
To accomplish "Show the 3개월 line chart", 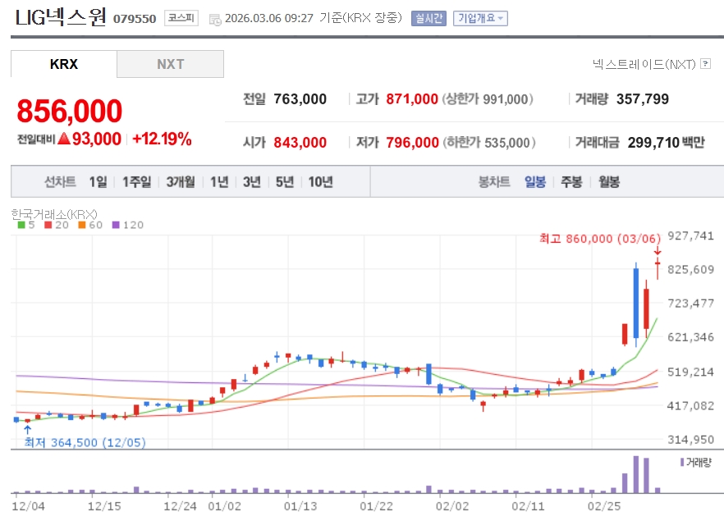I will coord(180,182).
